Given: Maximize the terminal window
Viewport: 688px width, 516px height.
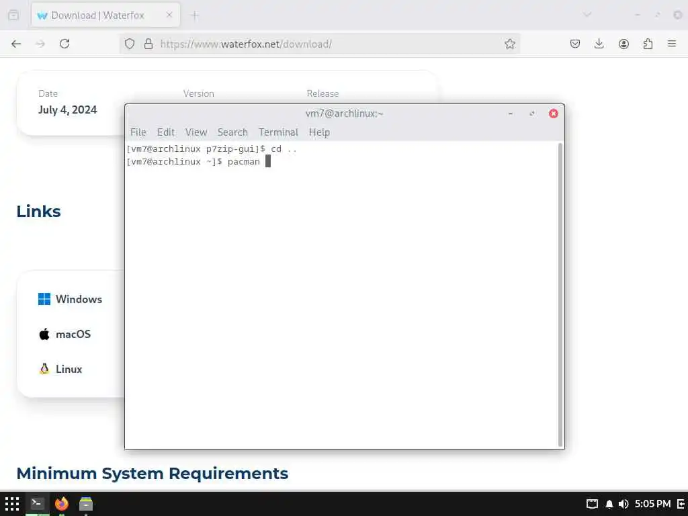Looking at the screenshot, I should coord(532,114).
